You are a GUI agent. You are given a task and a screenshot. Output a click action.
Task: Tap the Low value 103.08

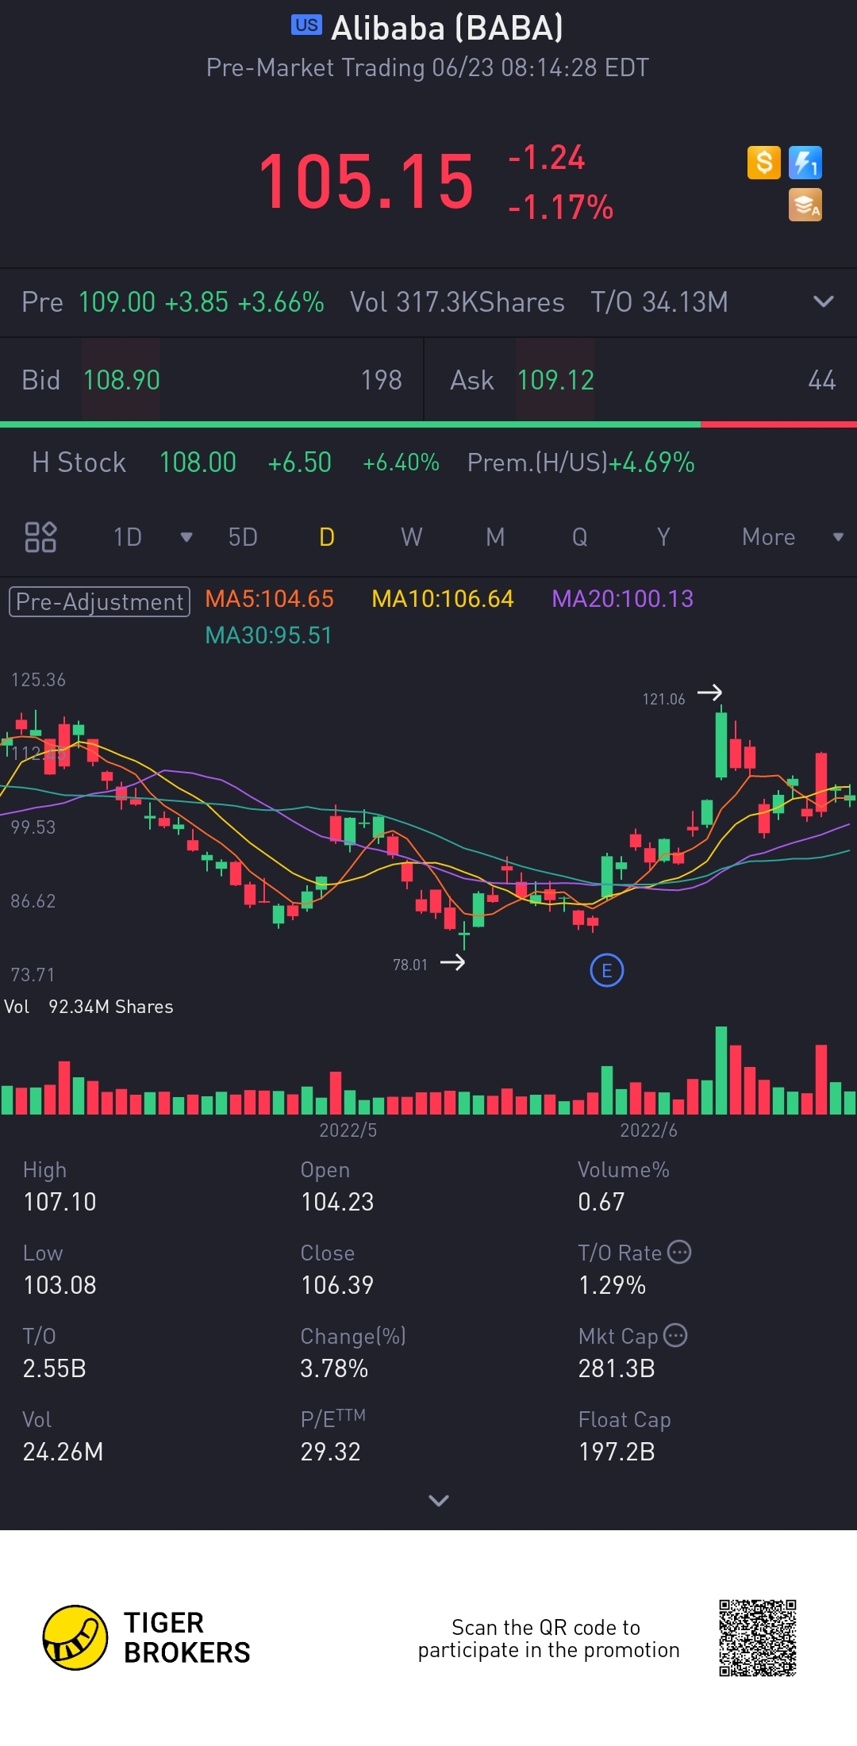coord(60,1285)
